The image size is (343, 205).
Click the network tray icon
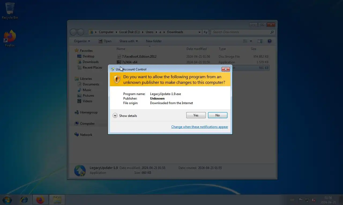coord(307,200)
